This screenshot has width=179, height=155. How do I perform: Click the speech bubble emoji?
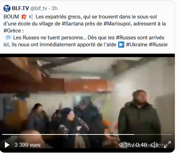8,38
